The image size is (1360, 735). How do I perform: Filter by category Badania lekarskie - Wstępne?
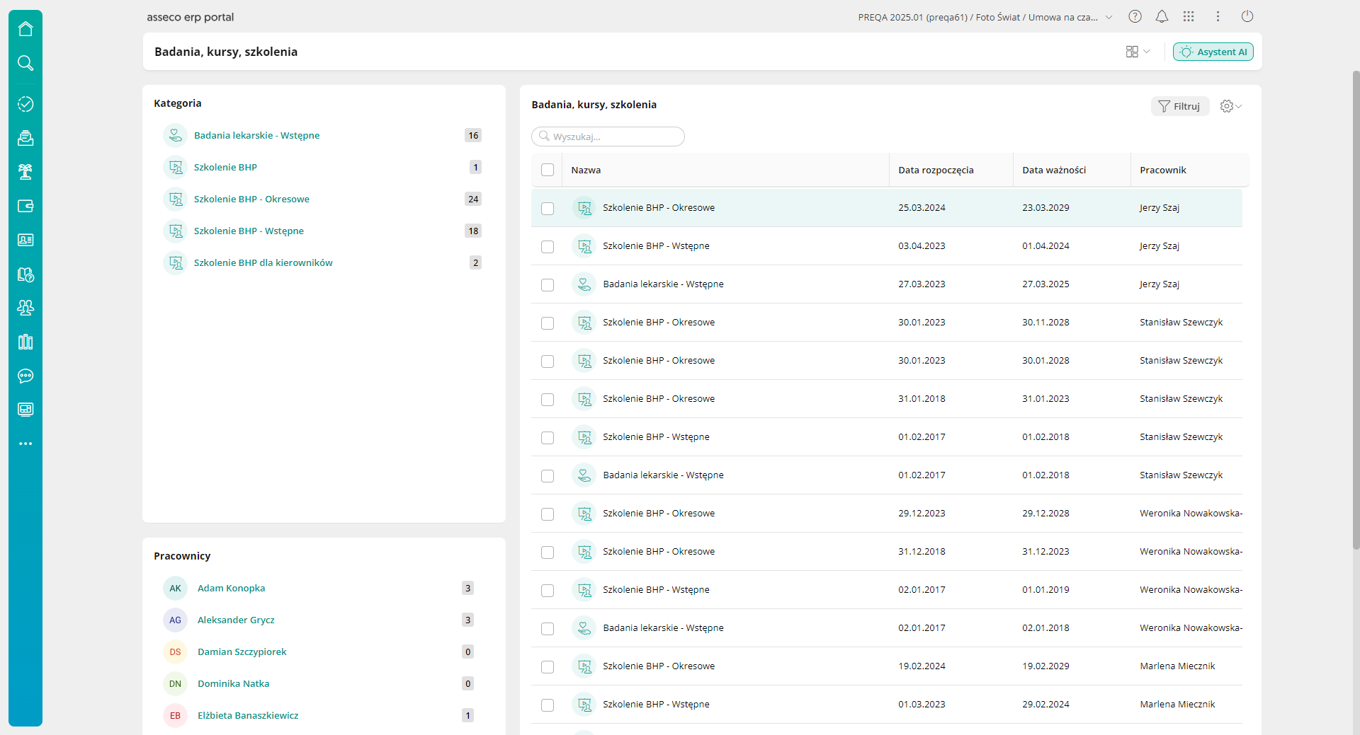(x=256, y=135)
